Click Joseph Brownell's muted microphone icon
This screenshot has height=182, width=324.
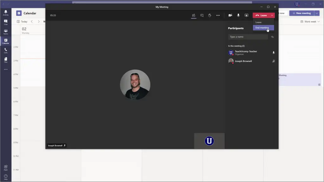(x=274, y=61)
